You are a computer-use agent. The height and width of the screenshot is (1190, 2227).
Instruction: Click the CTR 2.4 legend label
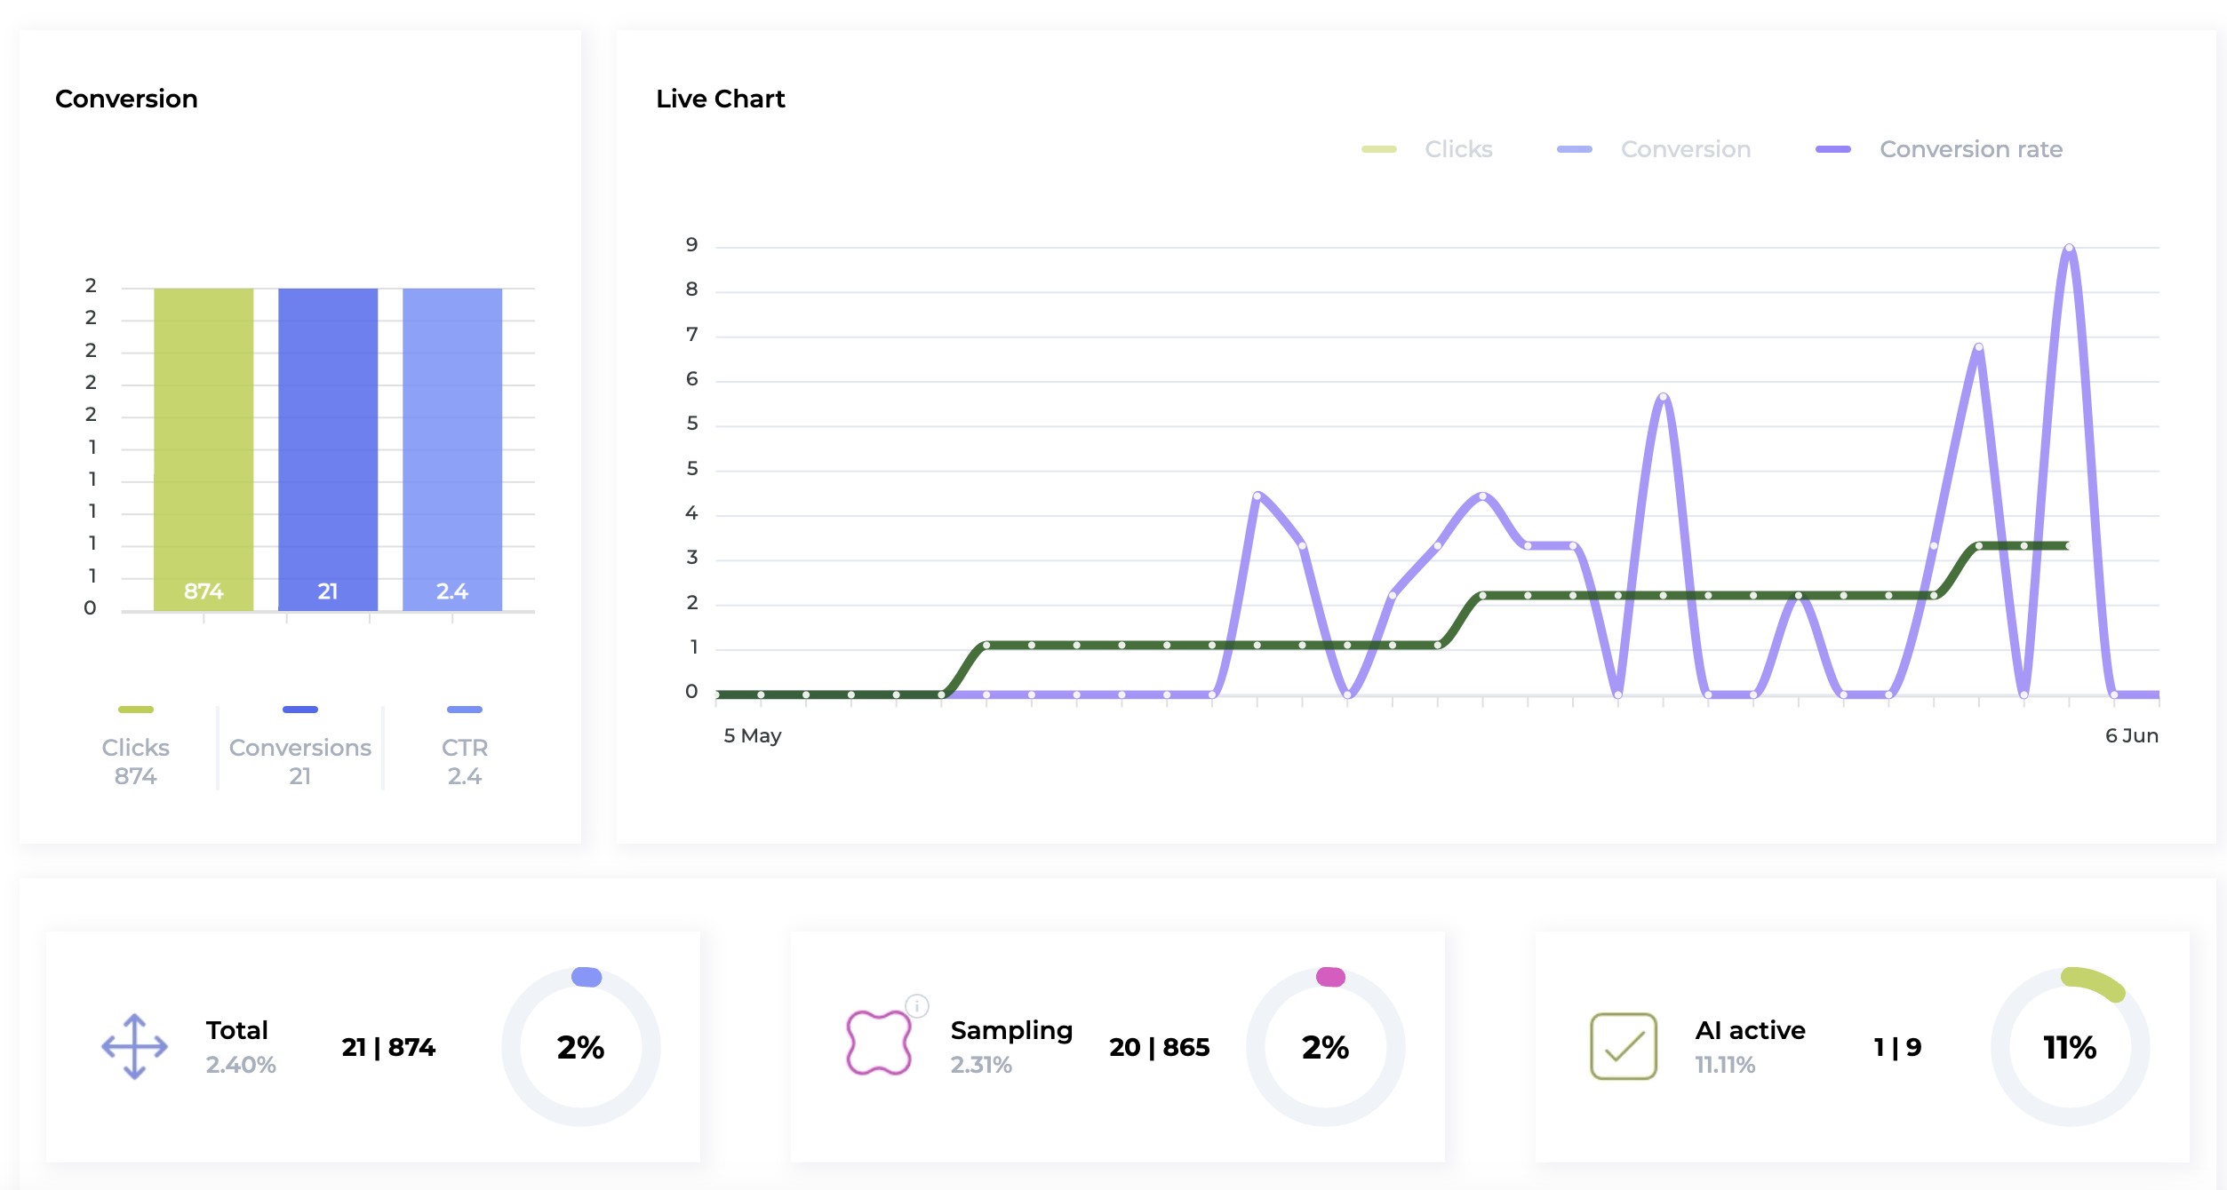(464, 760)
